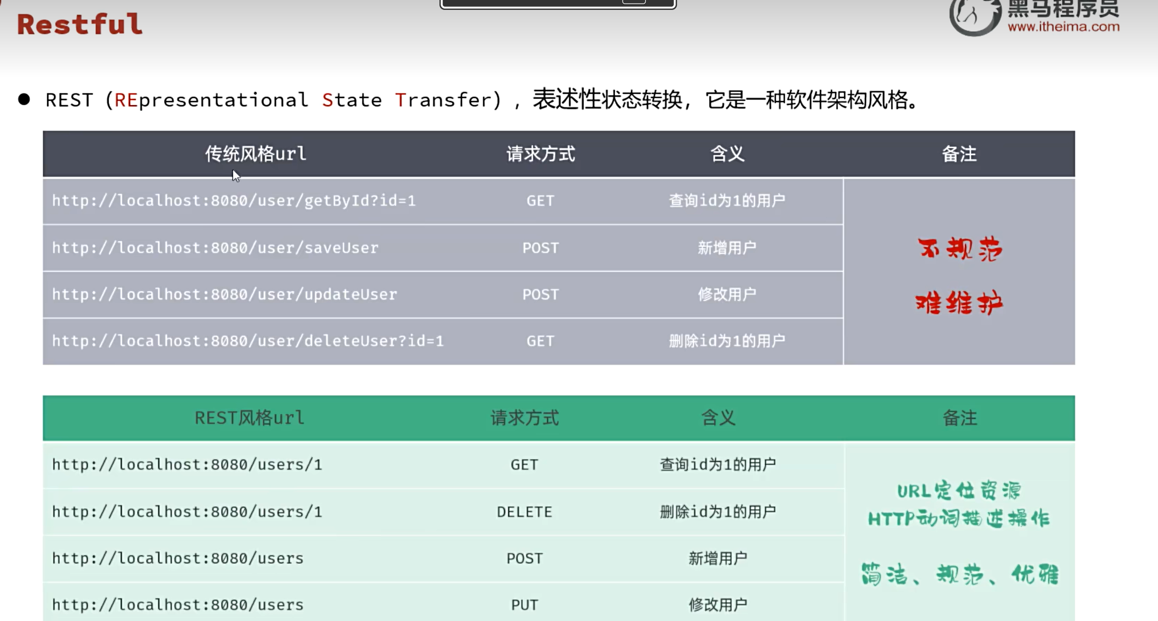The height and width of the screenshot is (621, 1158).
Task: Click GET in the deleteUser row
Action: coord(540,341)
